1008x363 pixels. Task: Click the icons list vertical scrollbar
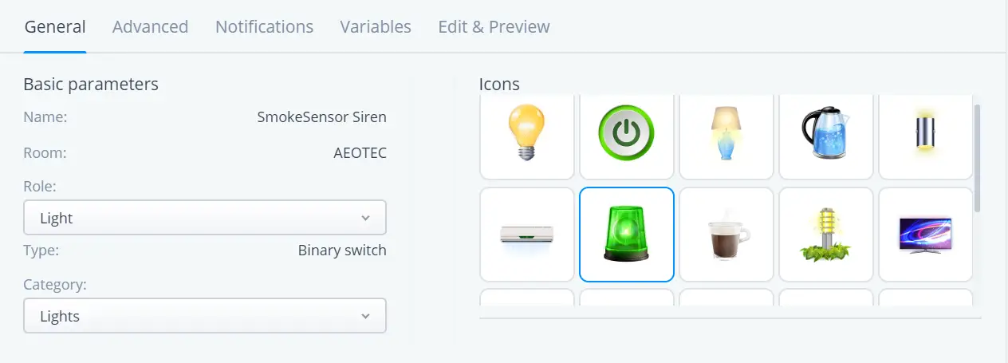pyautogui.click(x=978, y=158)
